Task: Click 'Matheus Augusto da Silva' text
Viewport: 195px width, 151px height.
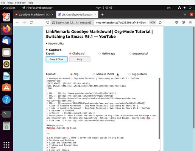Action: coord(61,128)
